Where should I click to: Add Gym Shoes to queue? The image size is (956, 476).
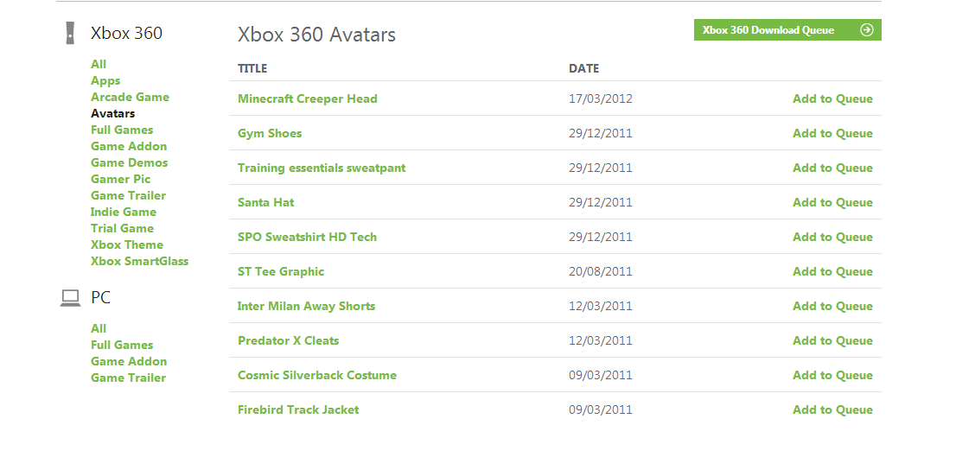832,133
